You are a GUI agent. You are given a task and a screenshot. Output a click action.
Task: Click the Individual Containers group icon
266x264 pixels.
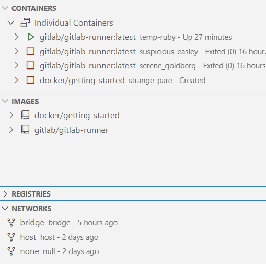pos(25,22)
